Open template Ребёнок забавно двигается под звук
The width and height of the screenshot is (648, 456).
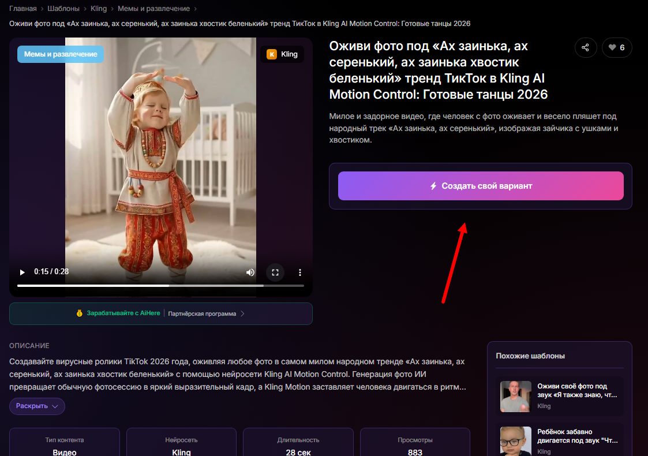coord(578,436)
